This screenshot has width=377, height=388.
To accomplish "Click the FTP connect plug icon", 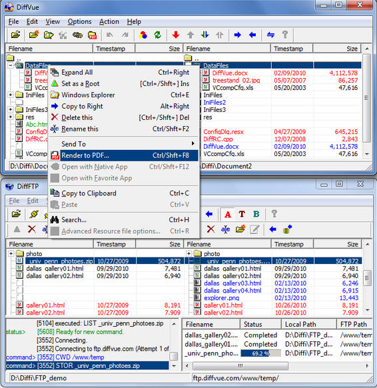I will click(34, 214).
